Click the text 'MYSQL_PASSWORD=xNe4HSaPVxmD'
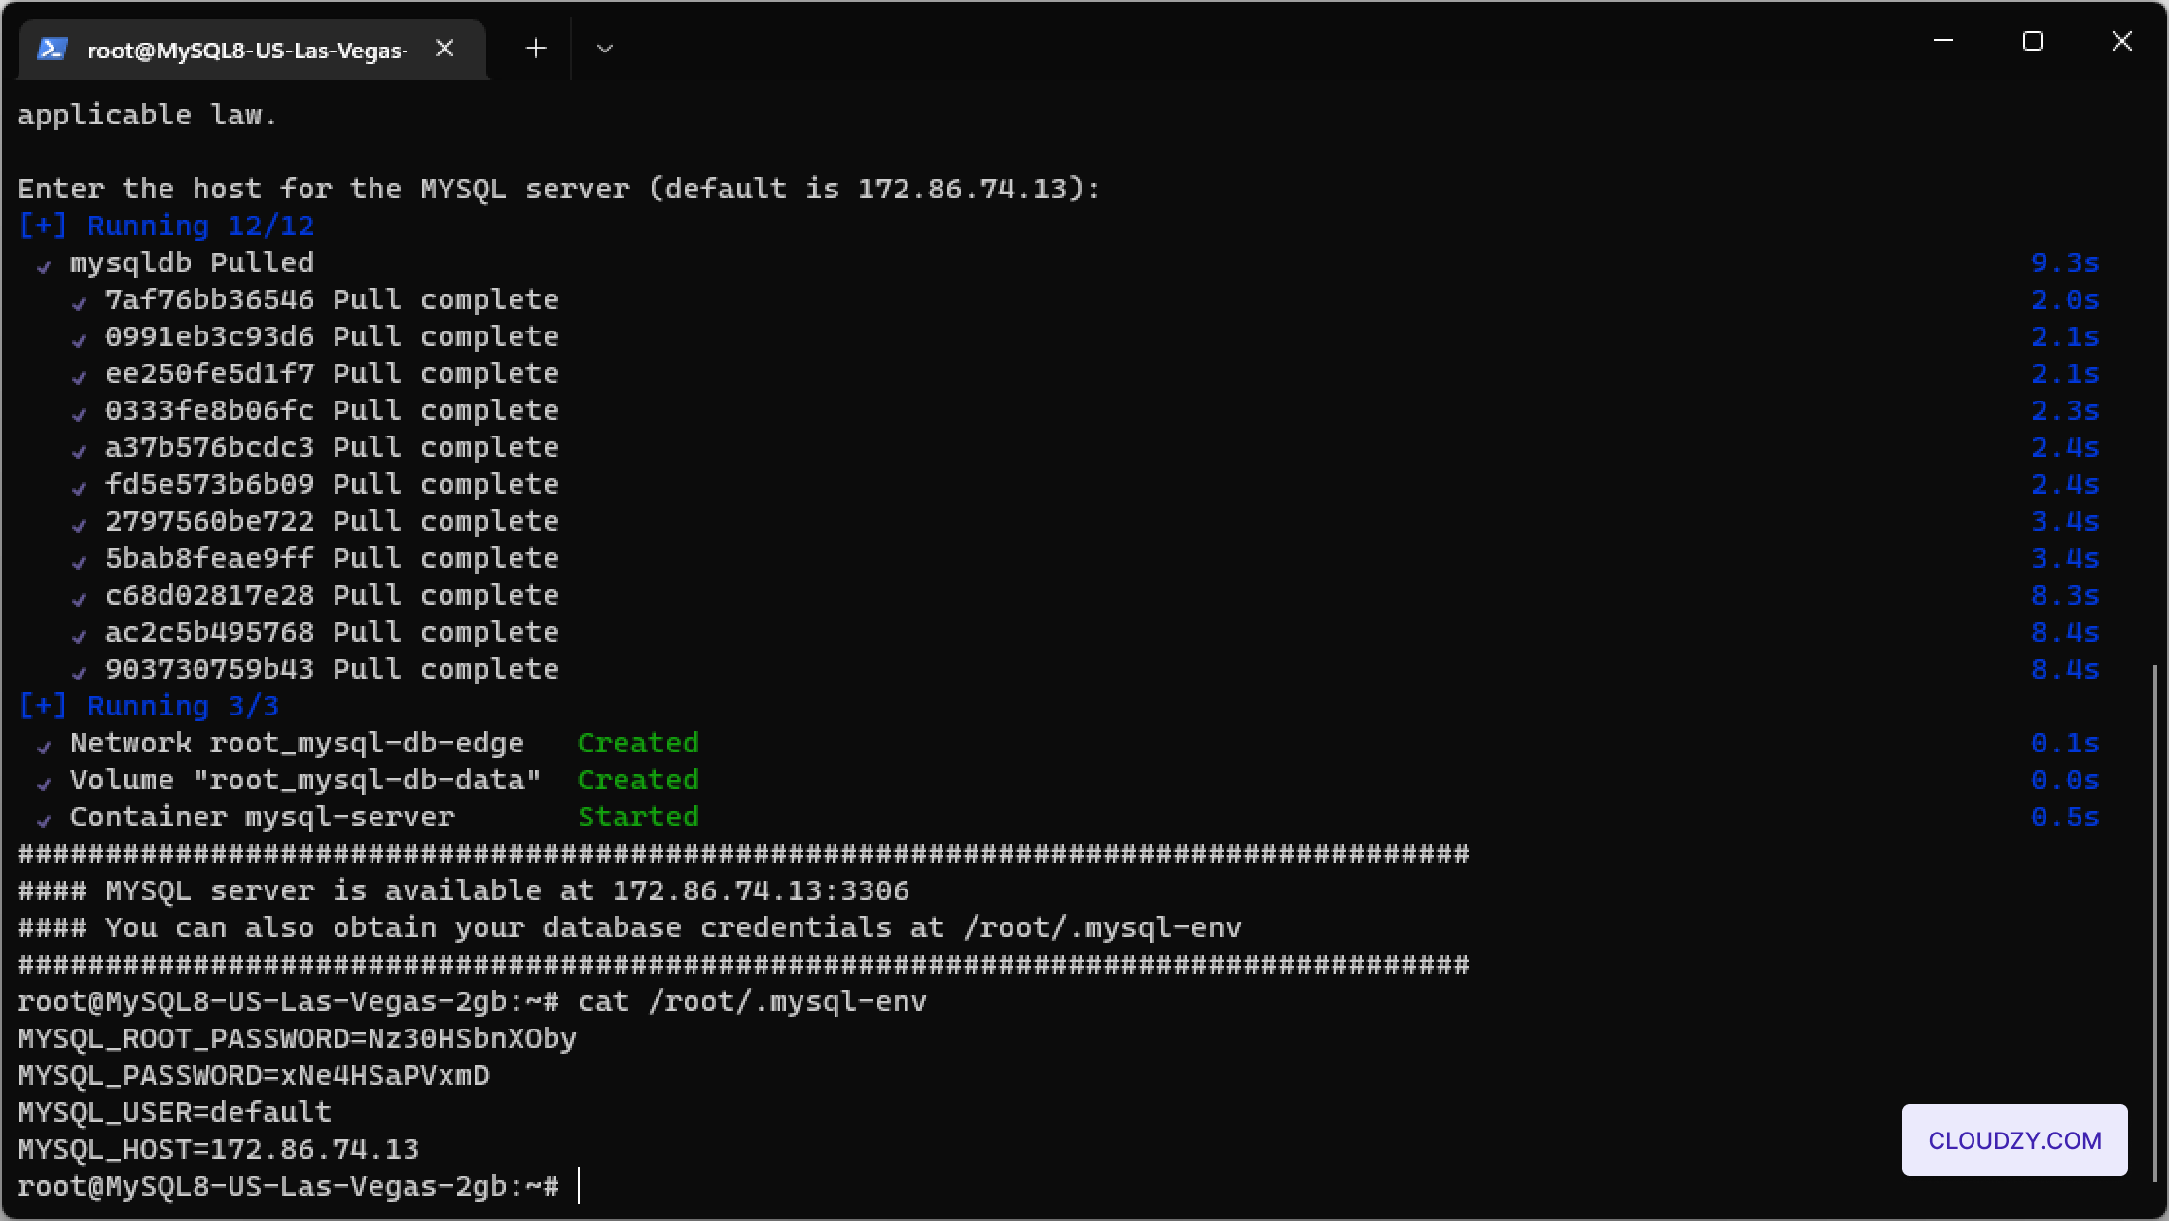 click(x=254, y=1076)
